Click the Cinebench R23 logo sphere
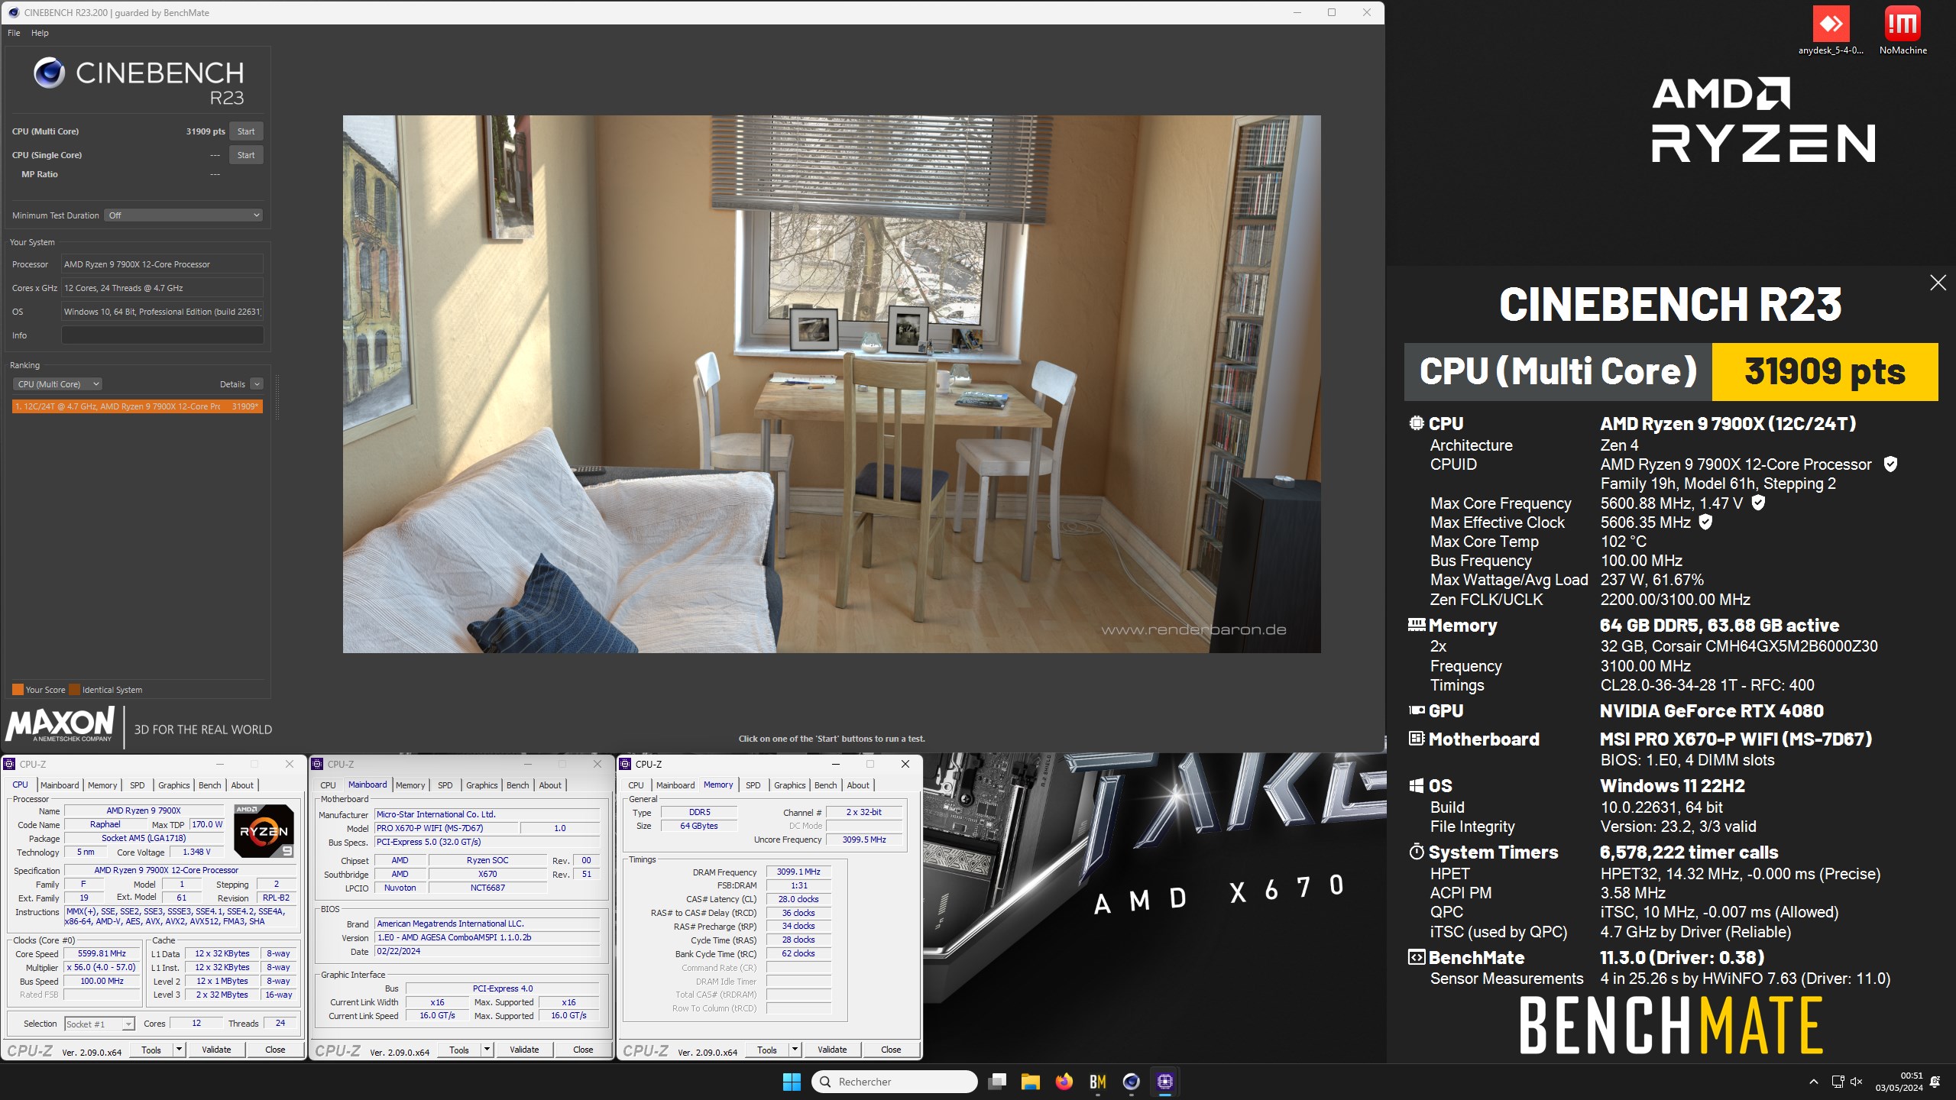This screenshot has height=1100, width=1956. [49, 73]
